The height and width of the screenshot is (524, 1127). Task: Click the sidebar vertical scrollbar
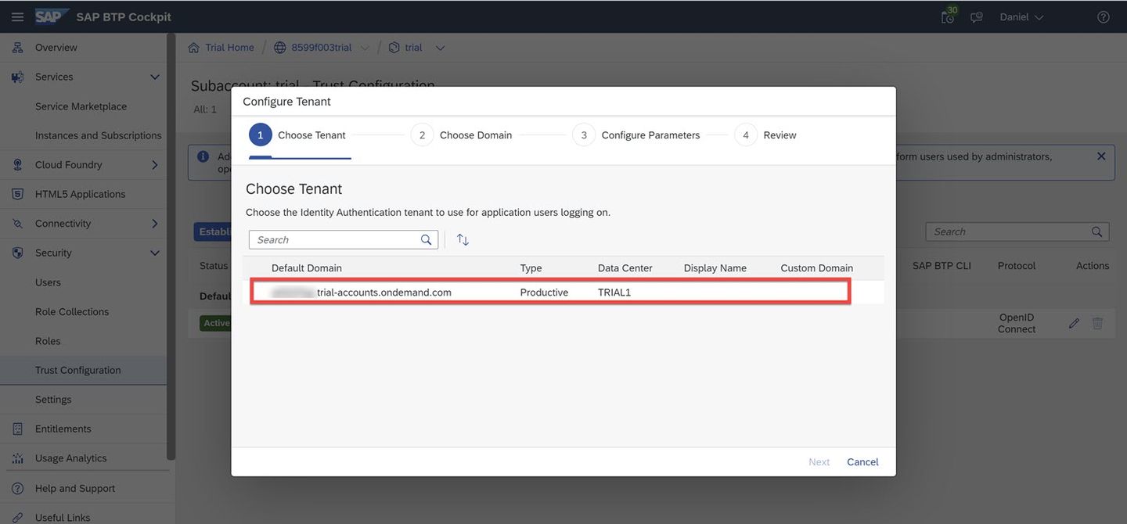(171, 246)
